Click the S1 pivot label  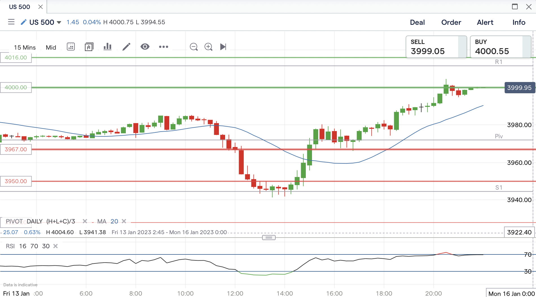499,188
